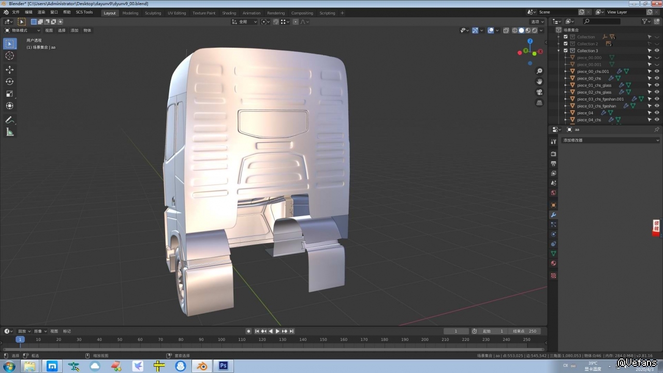This screenshot has width=663, height=373.
Task: Select the Move tool in the left toolbar
Action: (x=9, y=69)
